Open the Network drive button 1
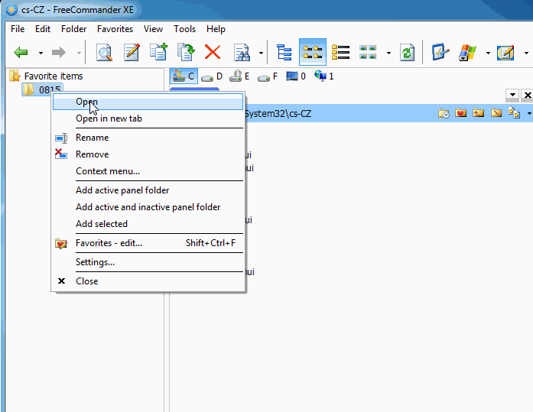The image size is (533, 412). [x=324, y=76]
